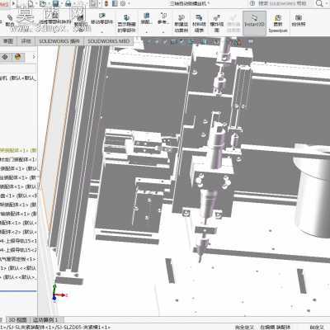Image resolution: width=330 pixels, height=330 pixels.
Task: Click the 爆炸视图 Exploded View tool
Action: [217, 23]
